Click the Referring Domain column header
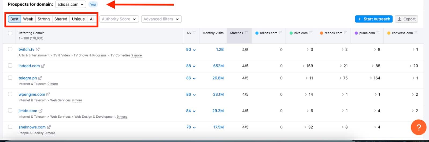Viewport: 429px width, 142px height. click(31, 33)
